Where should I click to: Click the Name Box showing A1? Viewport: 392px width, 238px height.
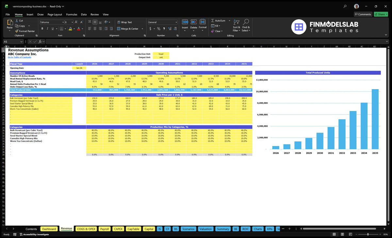point(13,41)
